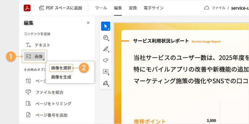Click the combine files icon

click(x=28, y=92)
